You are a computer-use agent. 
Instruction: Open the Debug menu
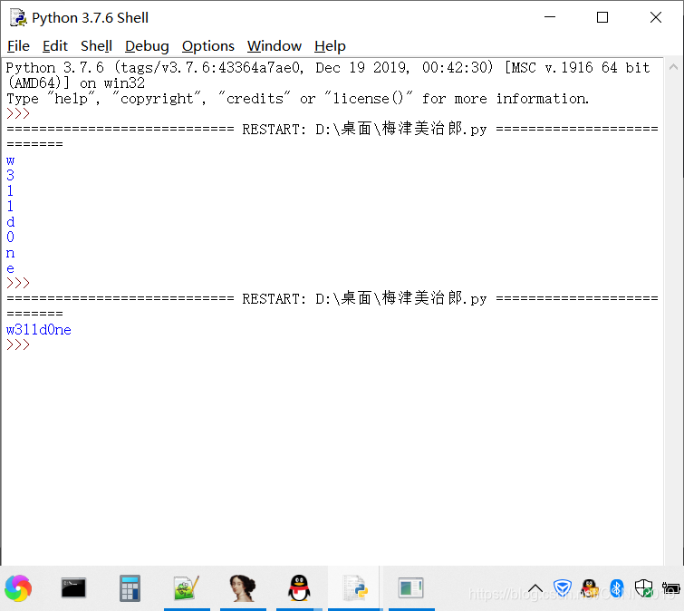(147, 46)
